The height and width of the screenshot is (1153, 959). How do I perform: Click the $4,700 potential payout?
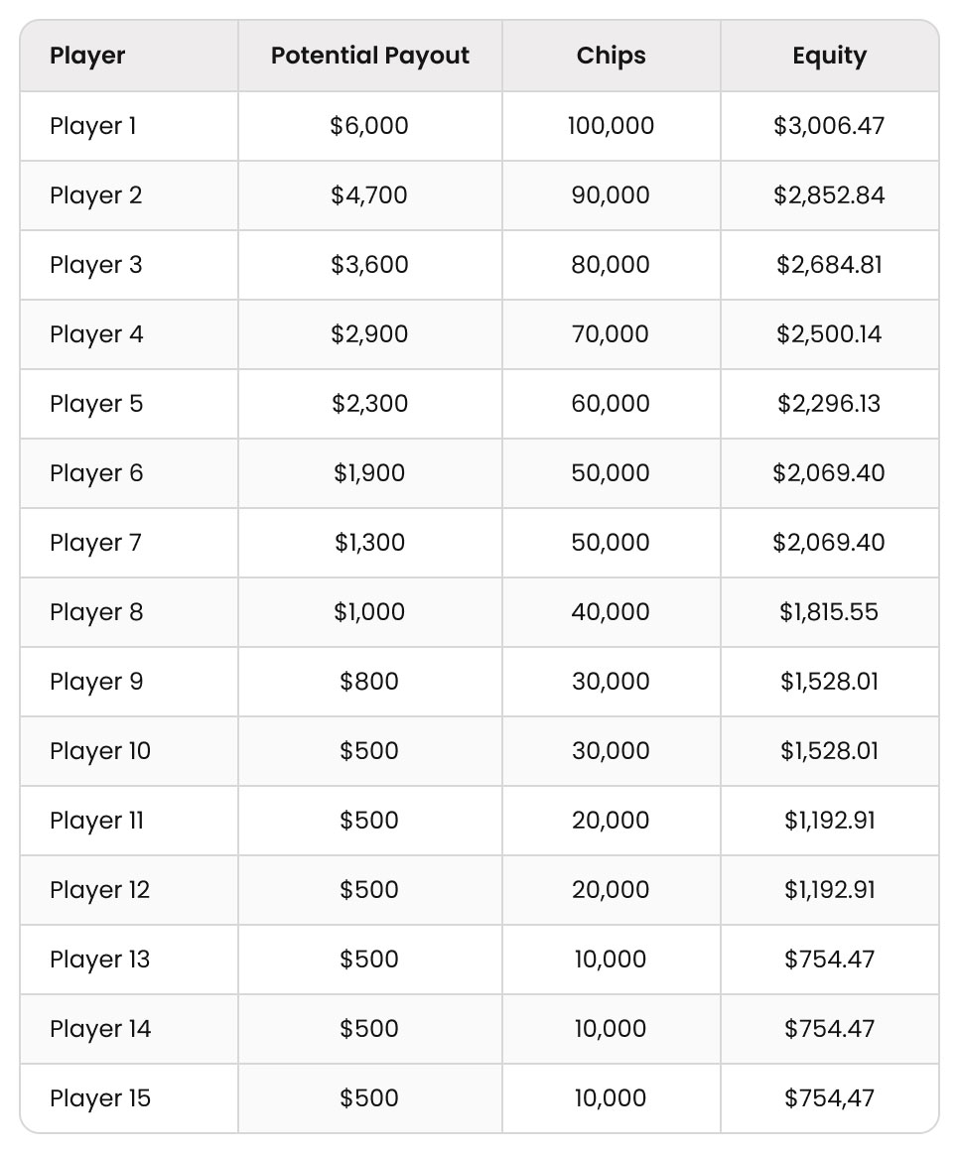pyautogui.click(x=369, y=195)
